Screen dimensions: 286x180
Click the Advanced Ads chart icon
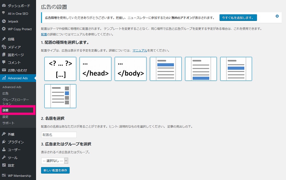(4, 78)
